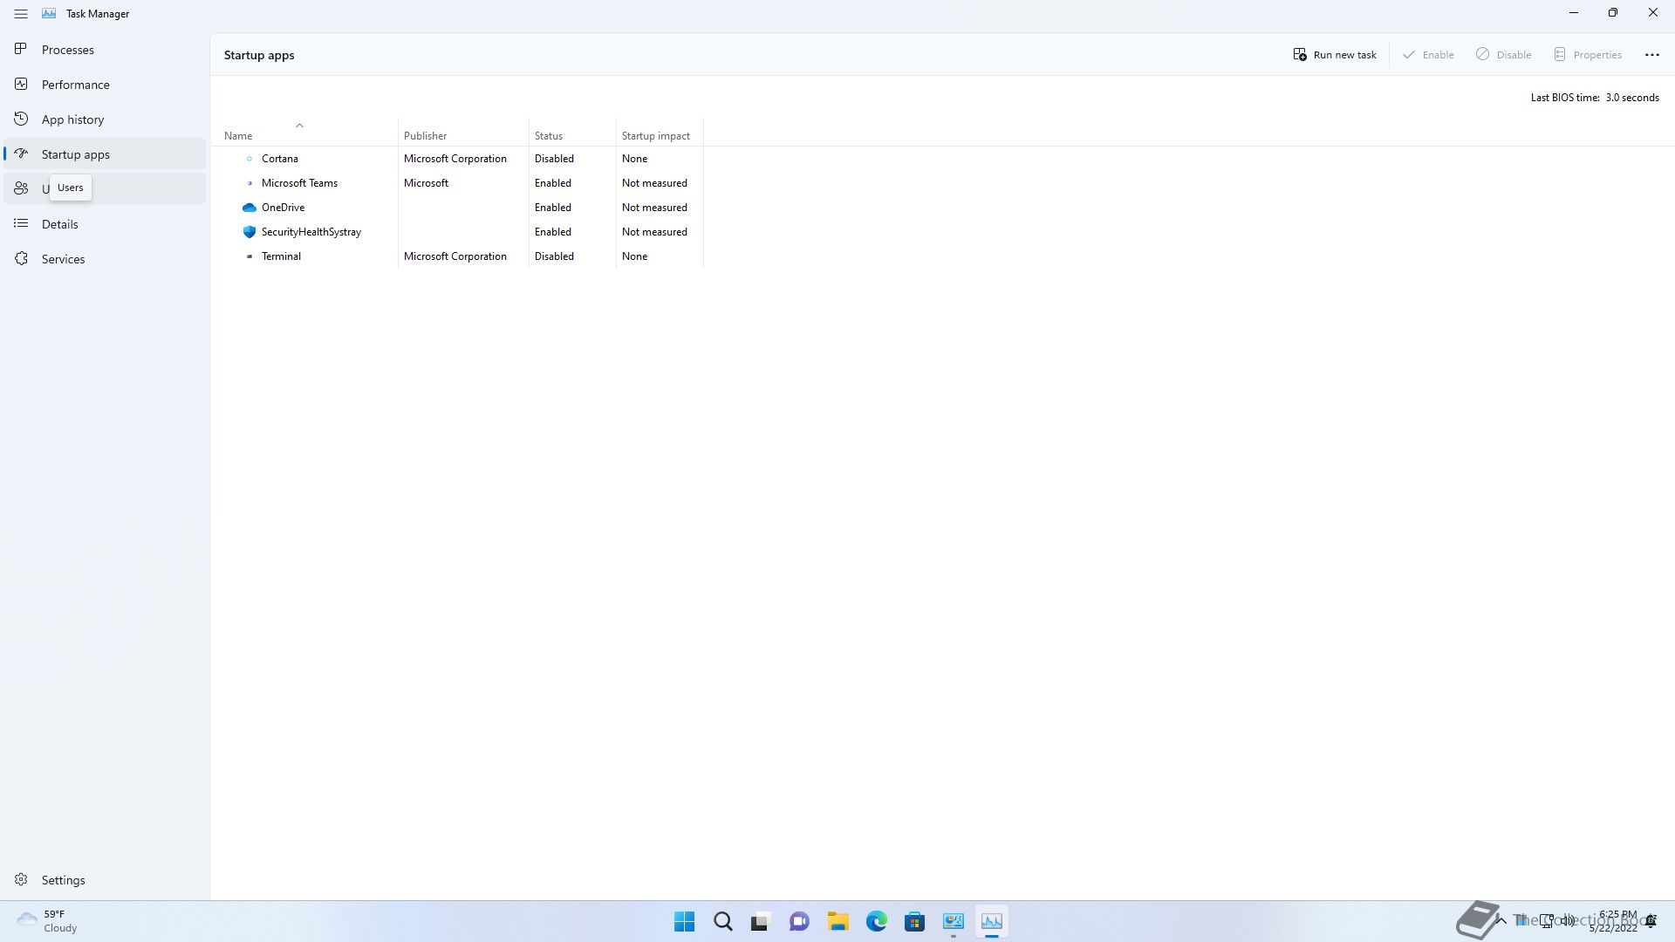Open the Windows Start menu
This screenshot has width=1675, height=942.
(685, 921)
